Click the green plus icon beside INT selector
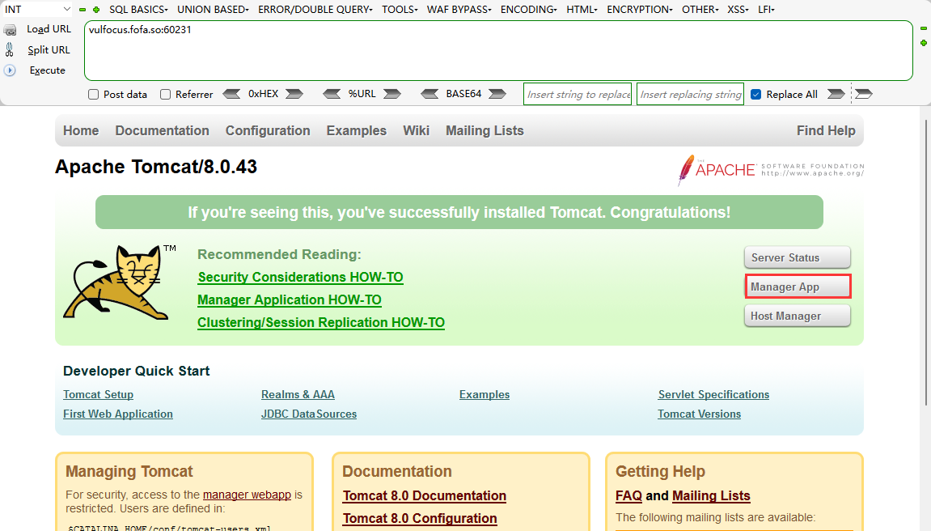931x531 pixels. 96,10
